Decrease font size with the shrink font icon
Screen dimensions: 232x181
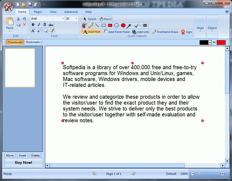(x=39, y=31)
